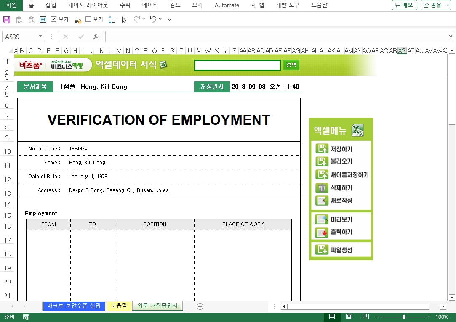The height and width of the screenshot is (322, 456).
Task: Click the 출력하기 print icon
Action: tap(322, 232)
